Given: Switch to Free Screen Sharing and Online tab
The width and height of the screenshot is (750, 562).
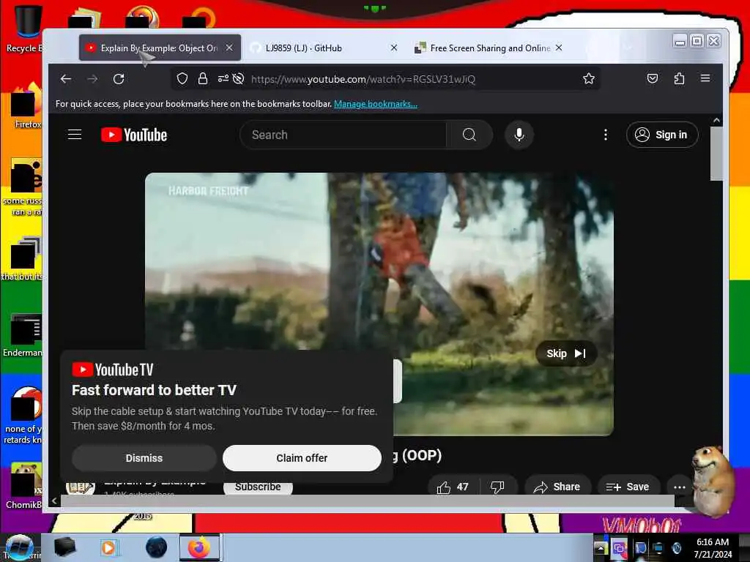Looking at the screenshot, I should coord(490,48).
